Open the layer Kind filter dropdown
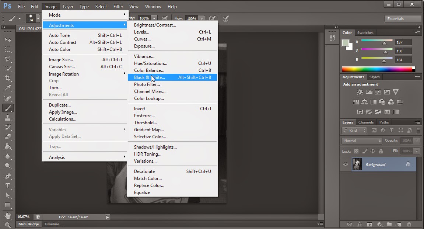 [x=354, y=131]
